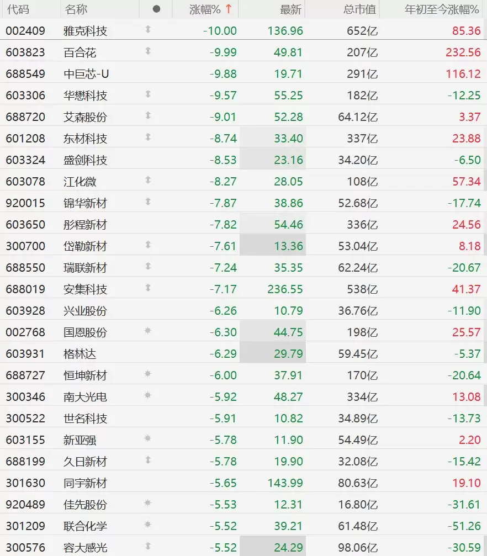487x556 pixels.
Task: Click the star icon in 联合化学 row
Action: pos(148,524)
